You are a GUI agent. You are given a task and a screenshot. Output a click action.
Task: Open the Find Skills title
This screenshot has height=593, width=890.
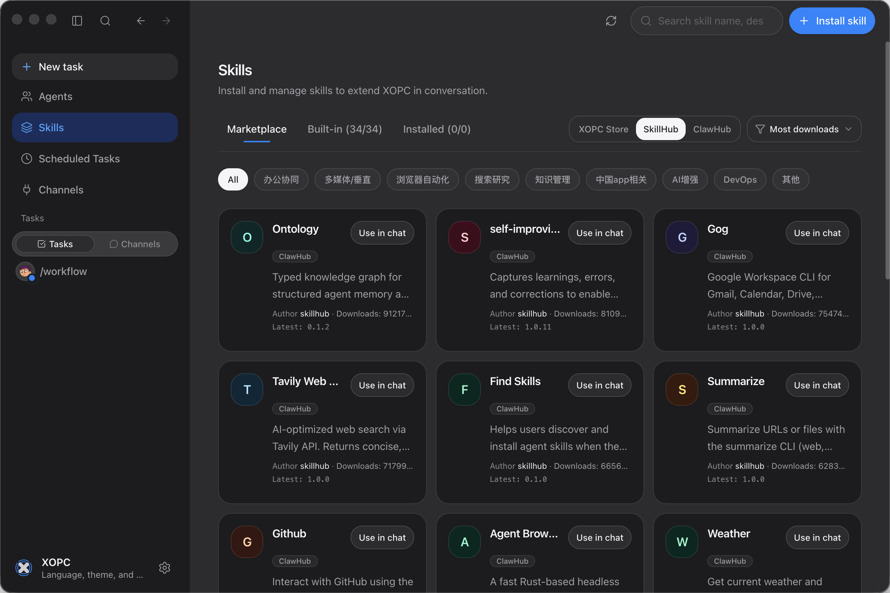tap(515, 381)
